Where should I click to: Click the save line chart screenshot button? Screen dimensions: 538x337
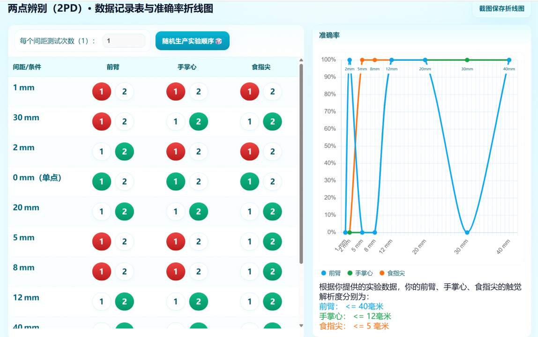point(501,8)
